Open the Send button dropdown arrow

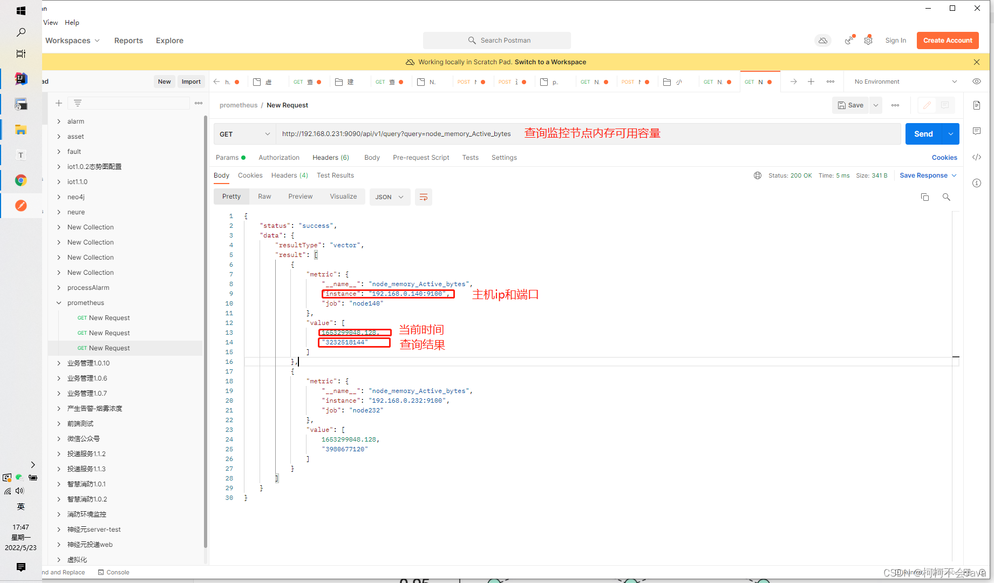(951, 134)
